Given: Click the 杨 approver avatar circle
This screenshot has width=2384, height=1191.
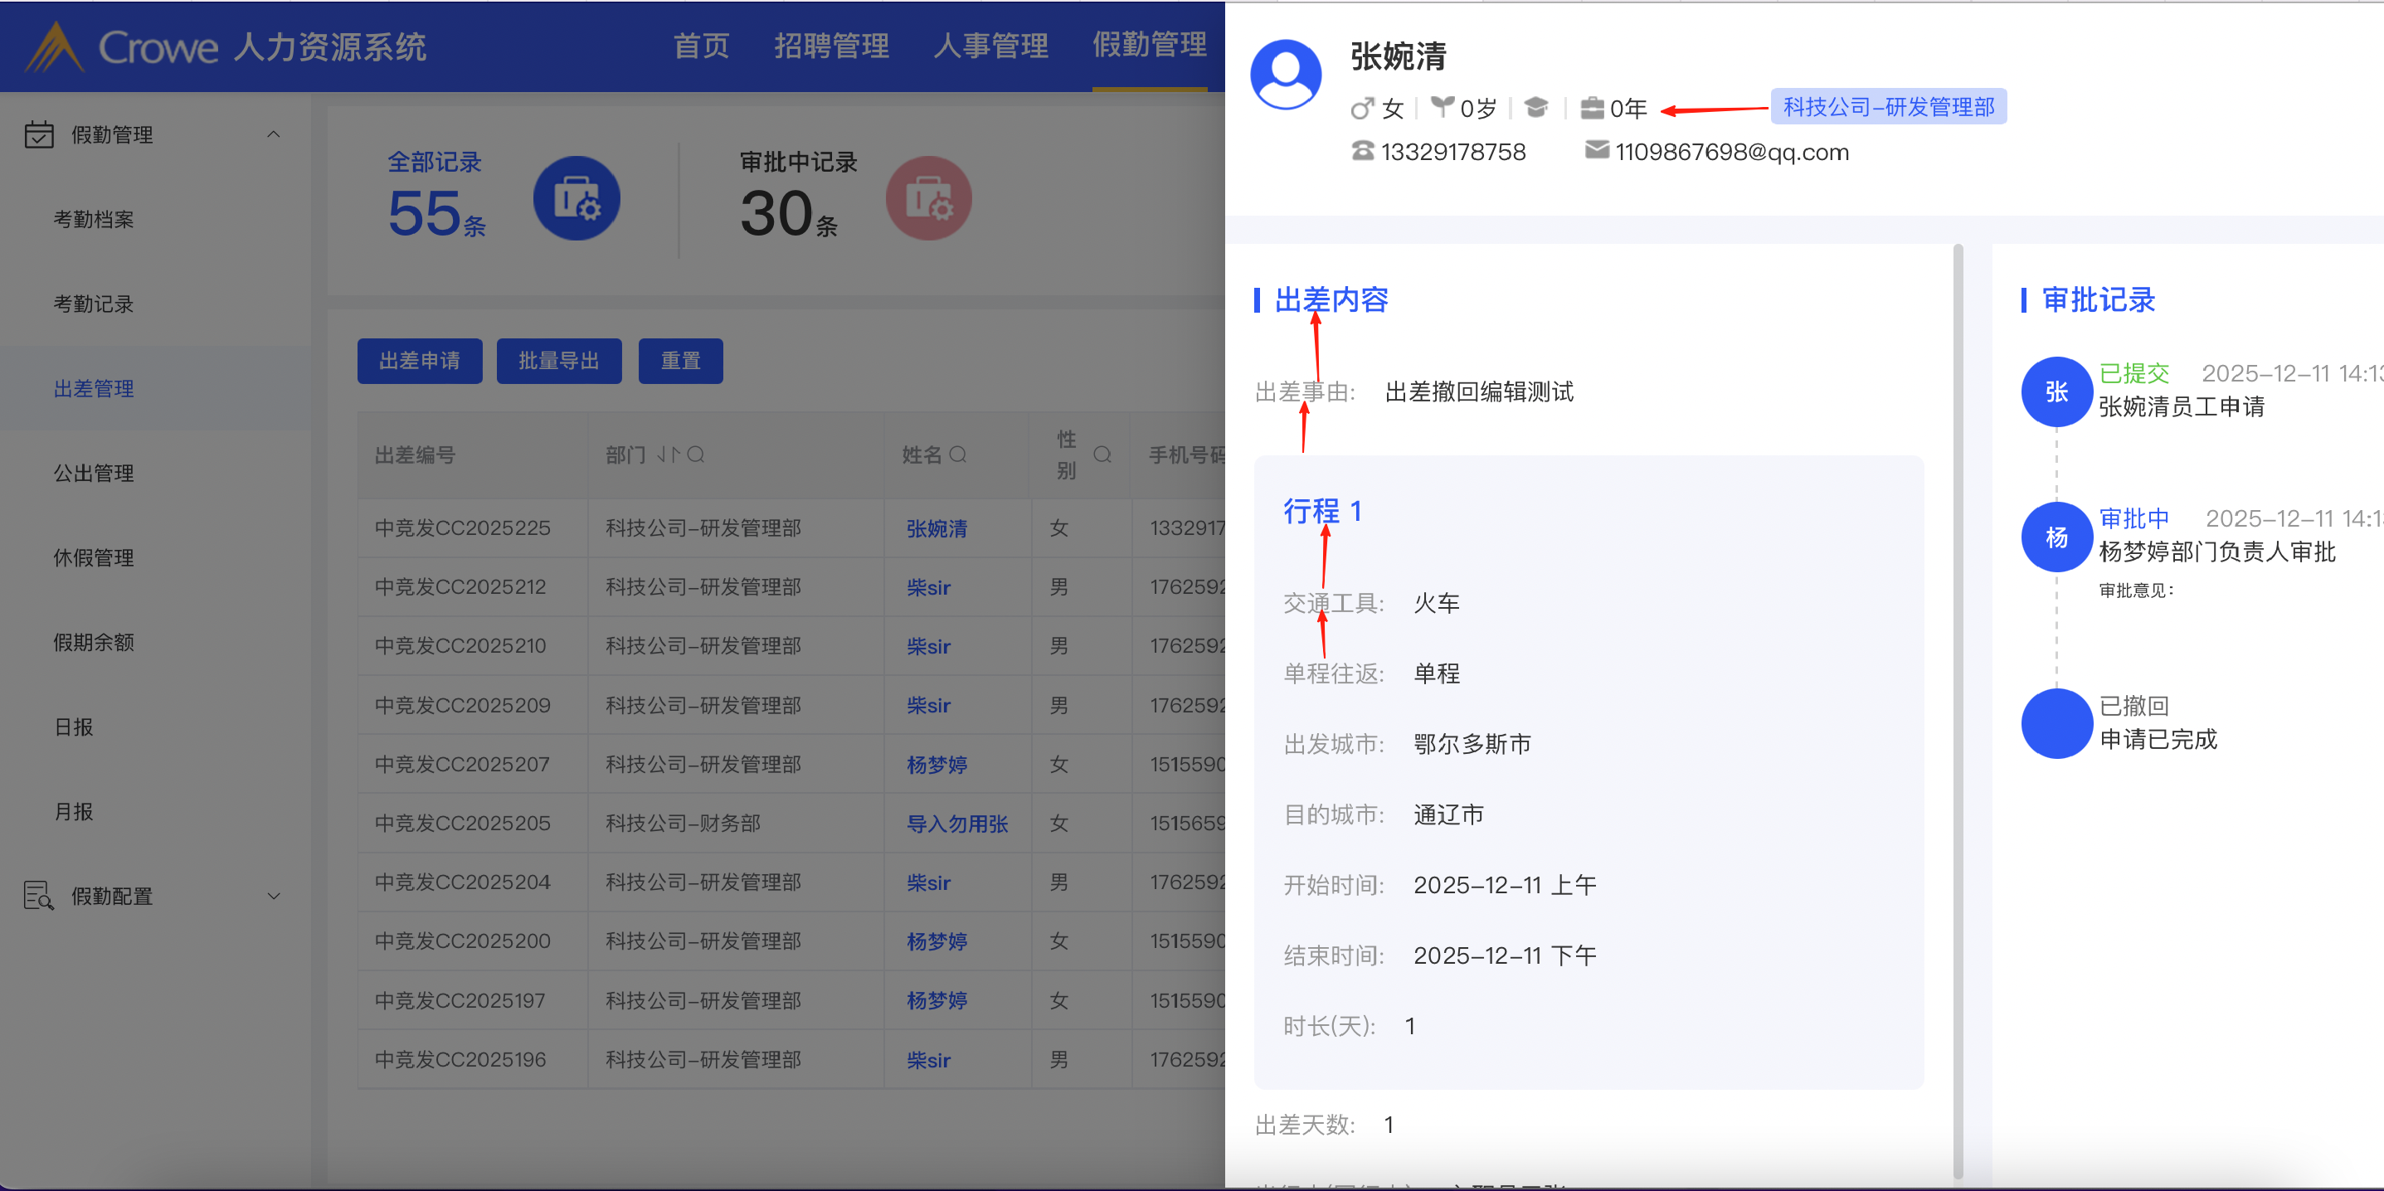Looking at the screenshot, I should [x=2056, y=537].
